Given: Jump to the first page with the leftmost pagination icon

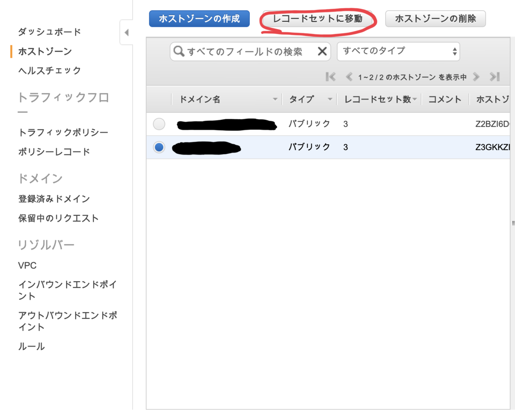Looking at the screenshot, I should tap(330, 77).
